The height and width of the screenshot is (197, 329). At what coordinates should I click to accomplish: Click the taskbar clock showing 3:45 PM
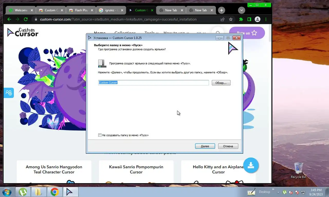coord(316,192)
